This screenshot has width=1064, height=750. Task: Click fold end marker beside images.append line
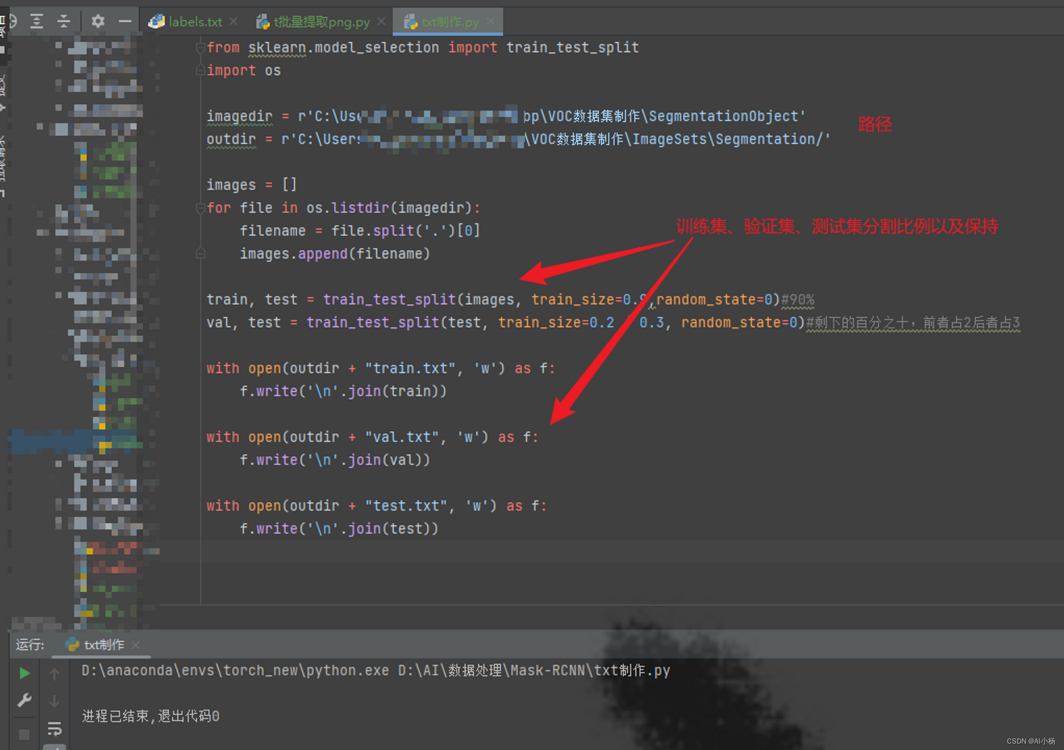click(x=201, y=253)
